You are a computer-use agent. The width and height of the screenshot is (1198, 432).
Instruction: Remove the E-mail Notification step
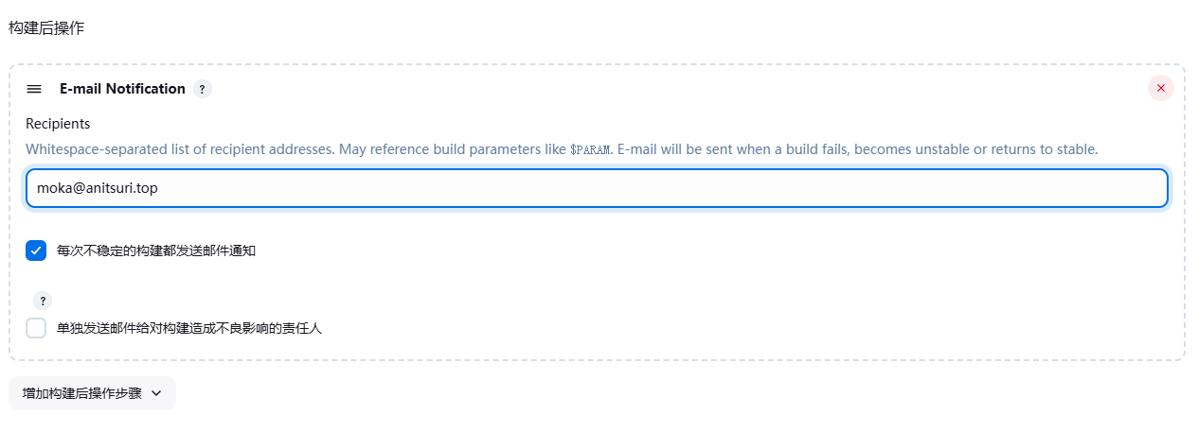pos(1160,88)
